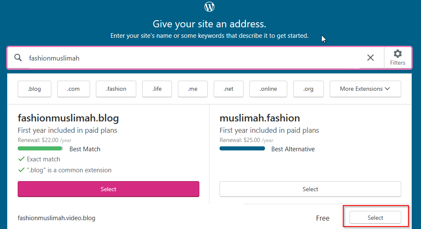Filter by .fashion extension
This screenshot has height=229, width=421.
click(x=116, y=89)
